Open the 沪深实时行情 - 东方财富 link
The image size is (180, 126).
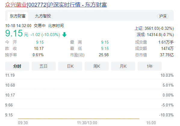pyautogui.click(x=77, y=5)
